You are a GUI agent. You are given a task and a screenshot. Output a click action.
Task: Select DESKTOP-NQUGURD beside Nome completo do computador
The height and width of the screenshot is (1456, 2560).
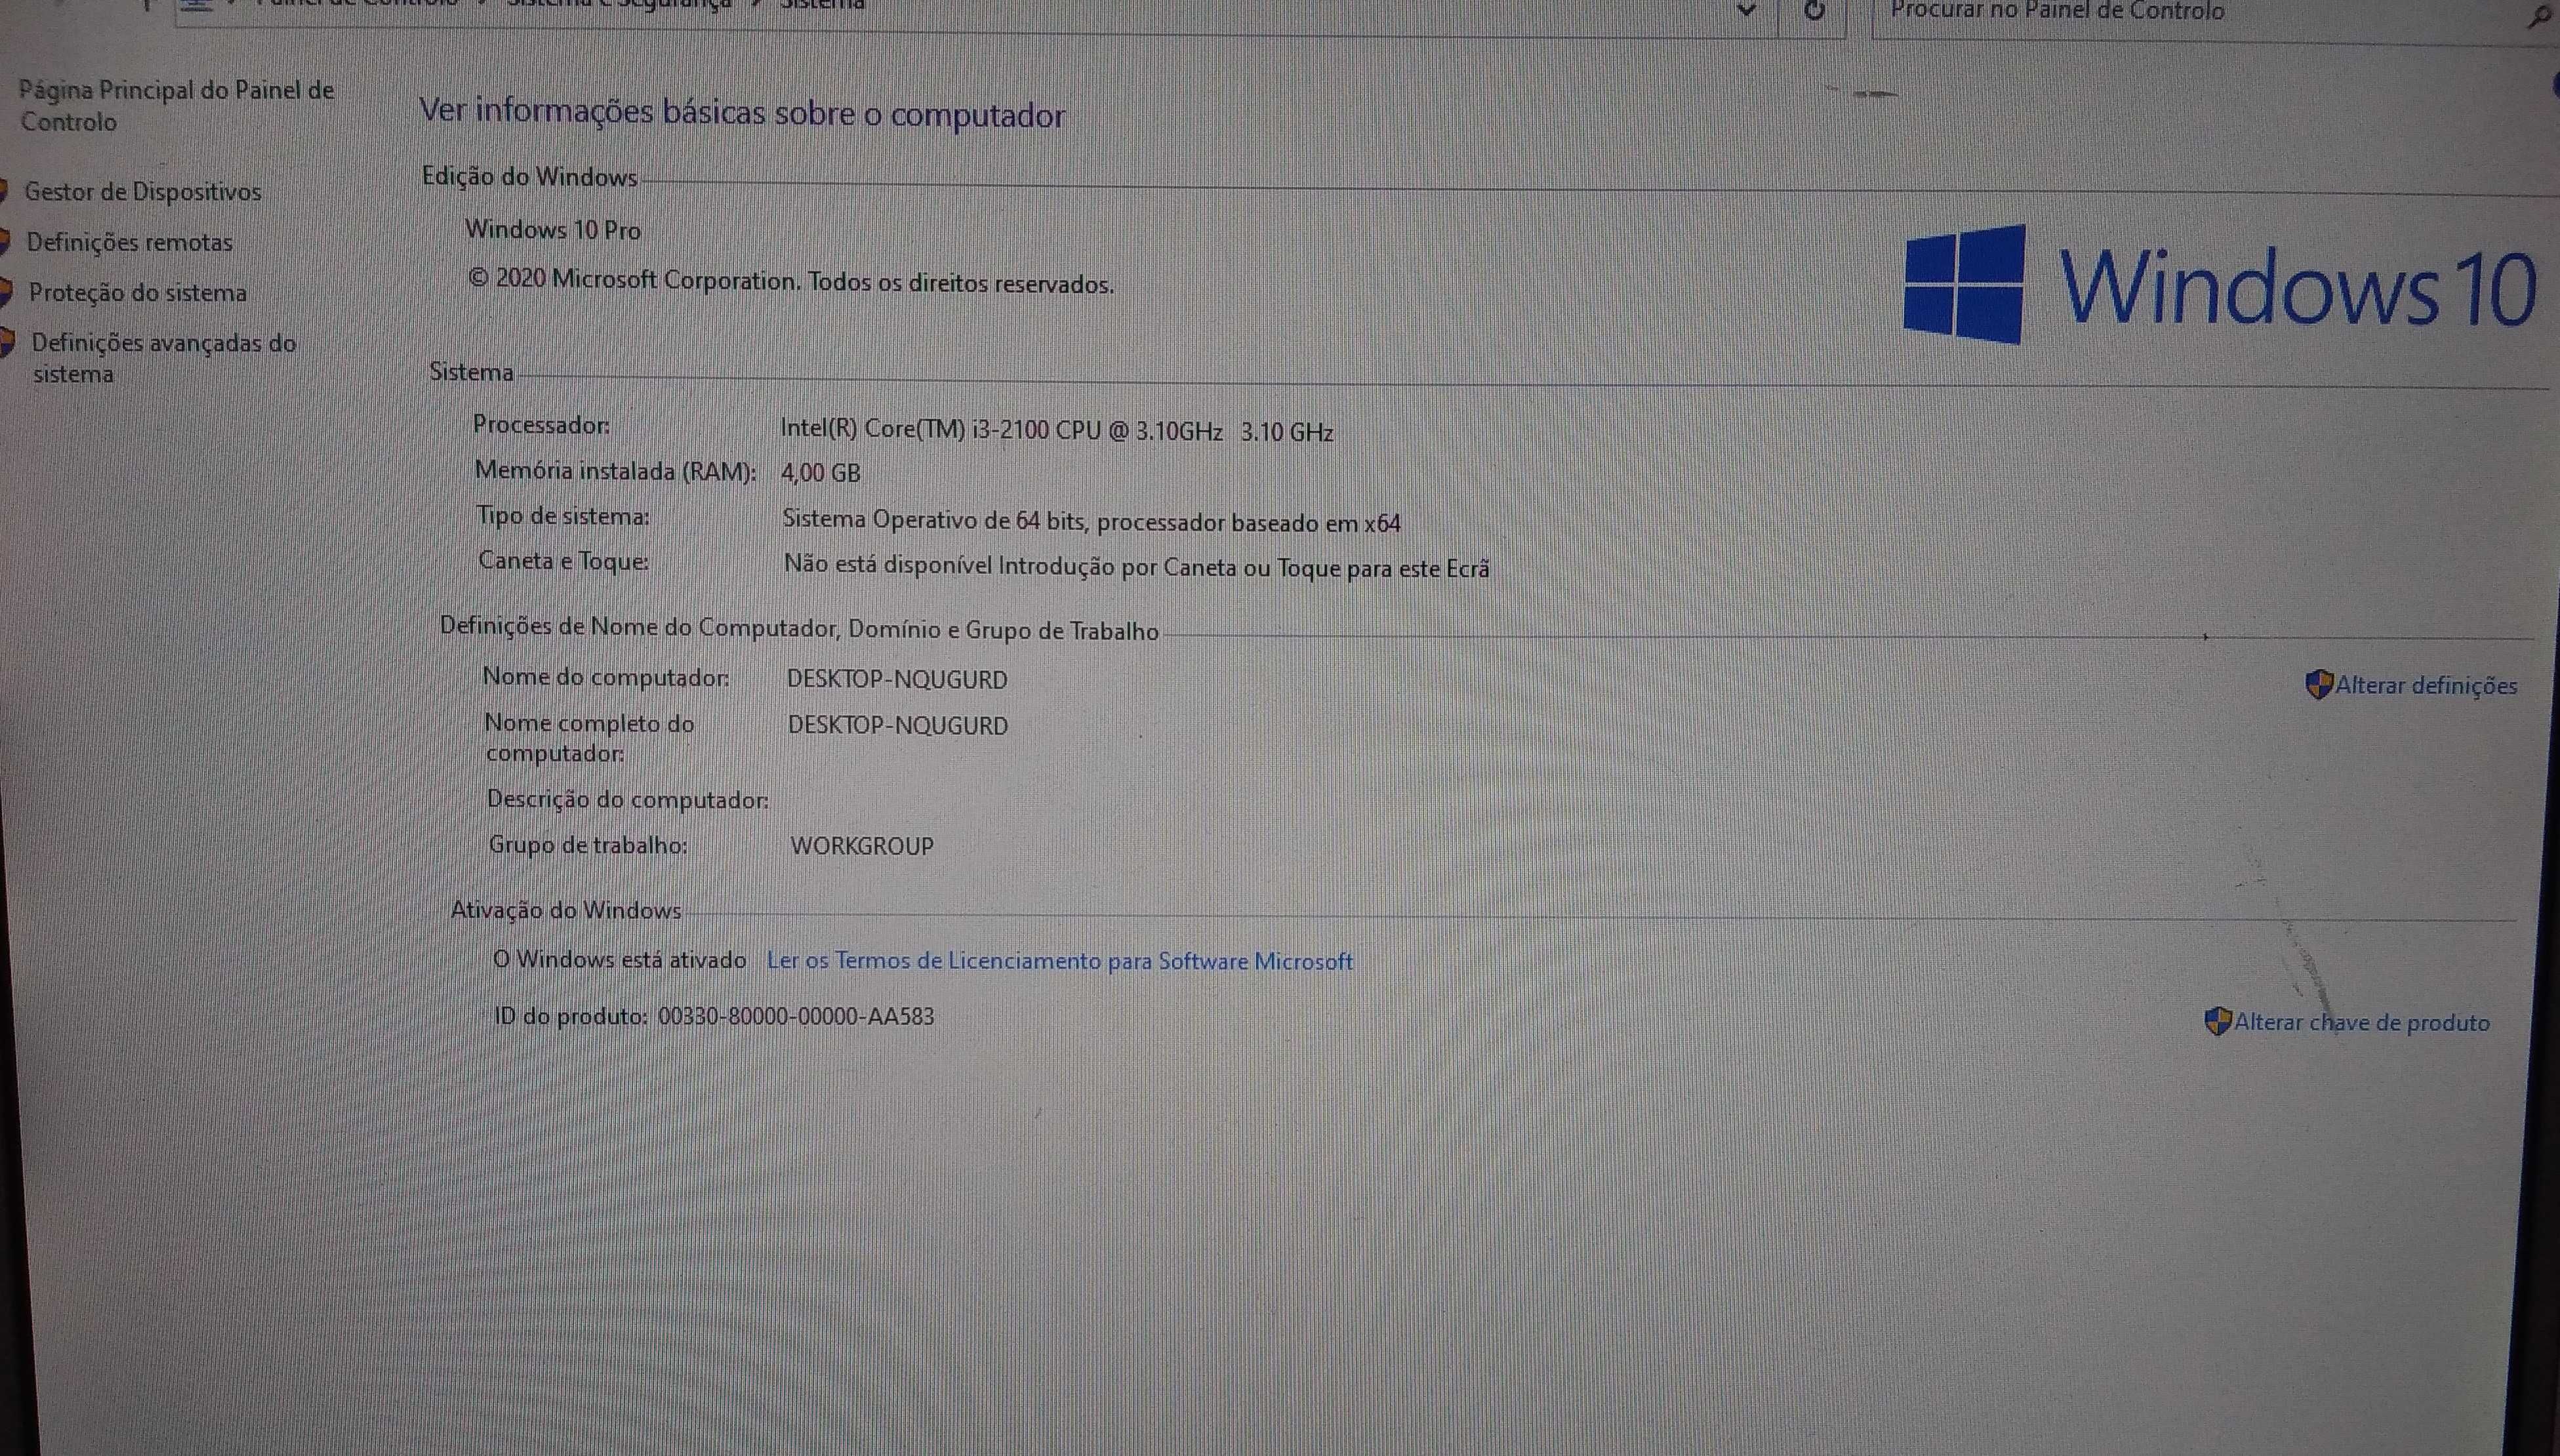click(898, 725)
